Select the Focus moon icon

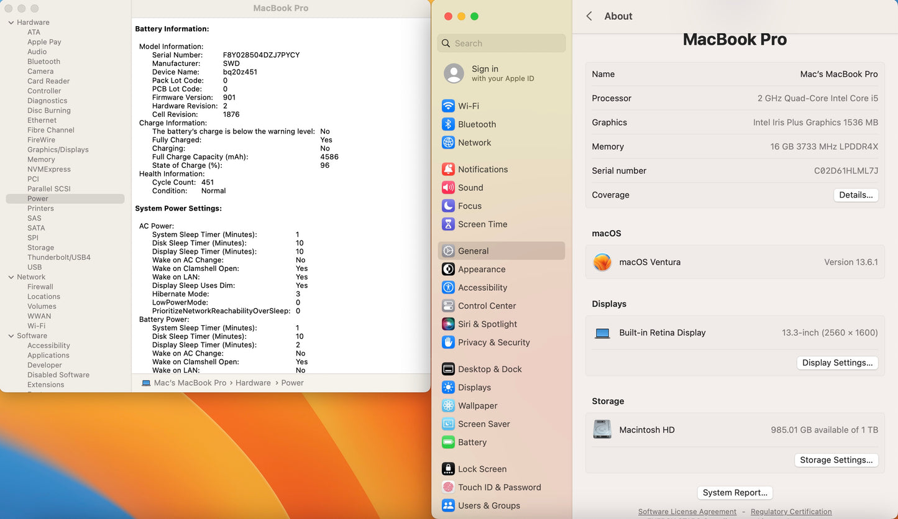tap(448, 206)
